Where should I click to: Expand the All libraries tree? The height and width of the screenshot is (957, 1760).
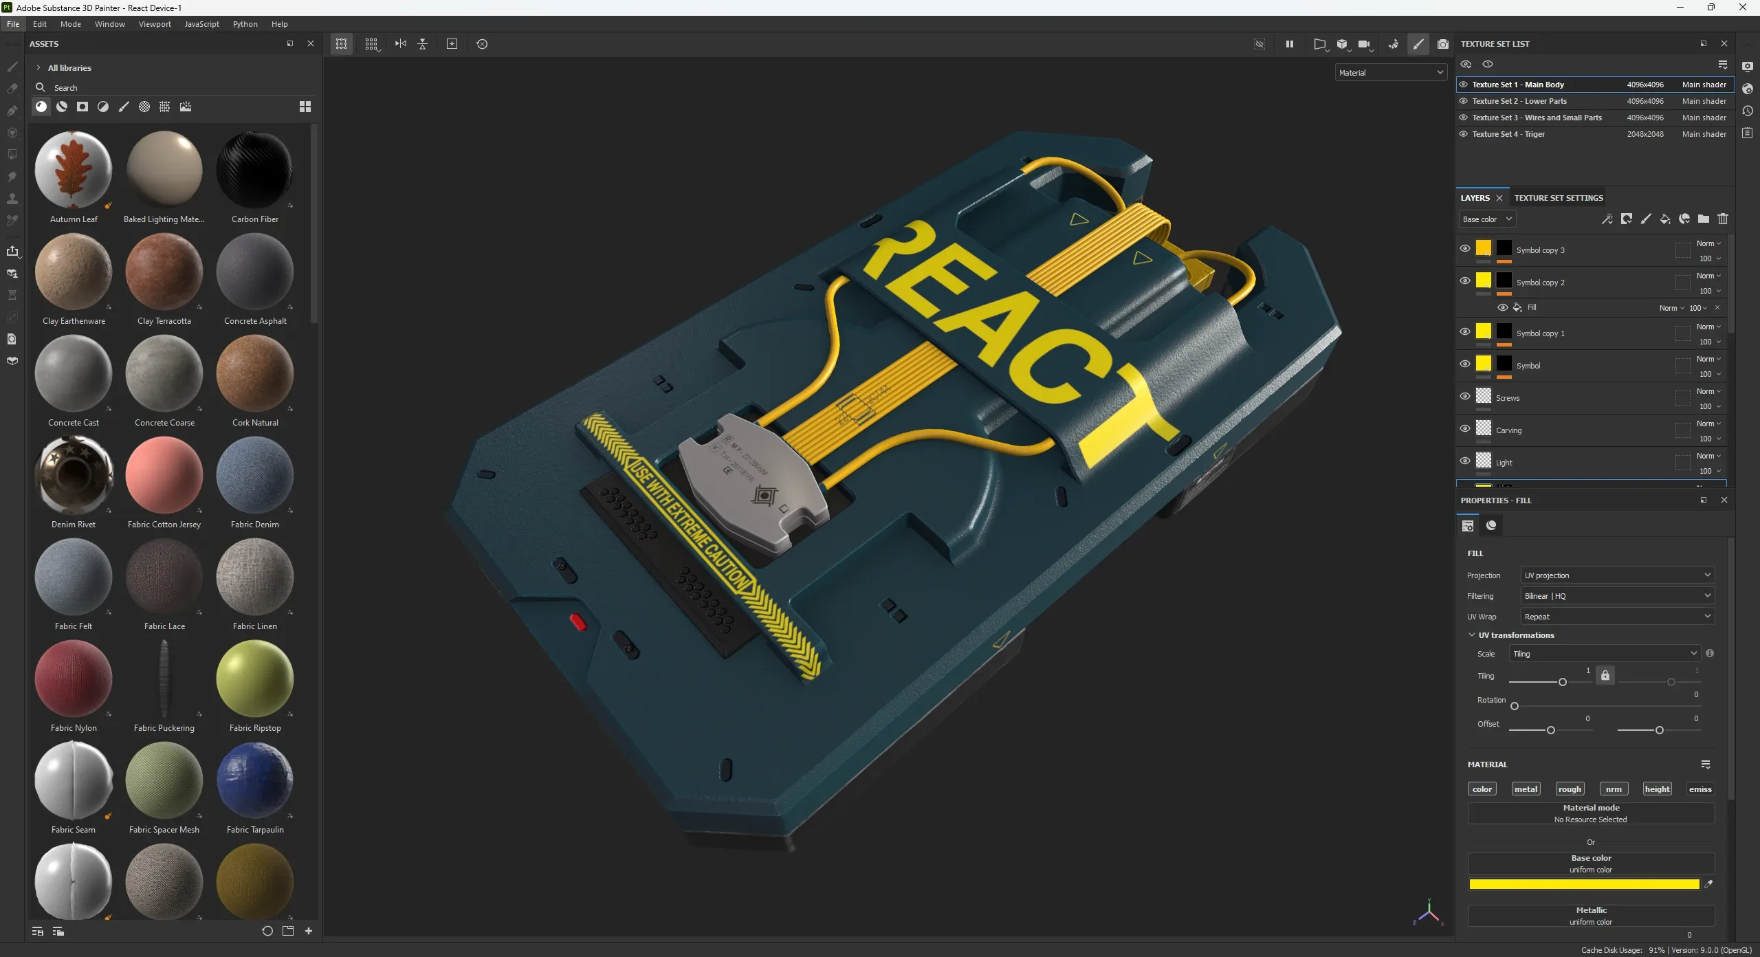click(38, 68)
